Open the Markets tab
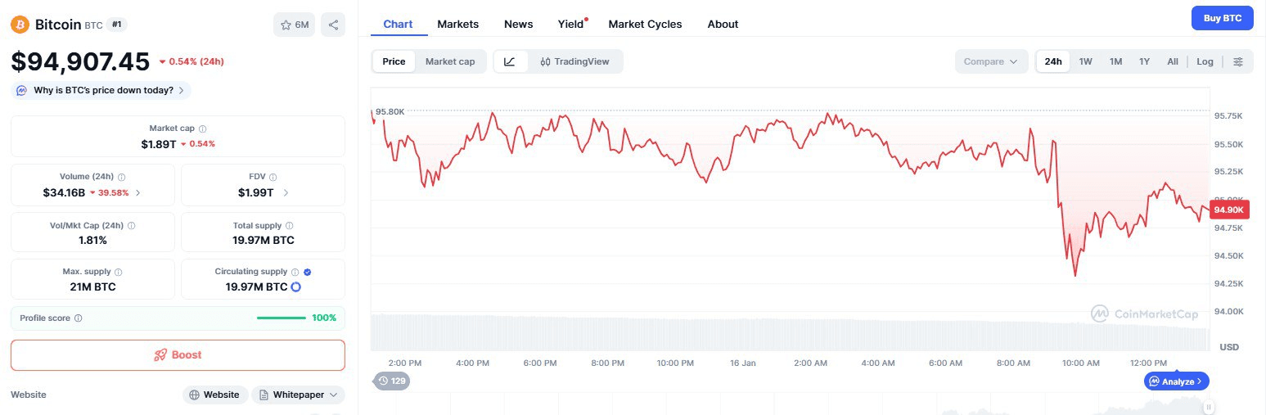Screen dimensions: 1266x415 pos(458,24)
